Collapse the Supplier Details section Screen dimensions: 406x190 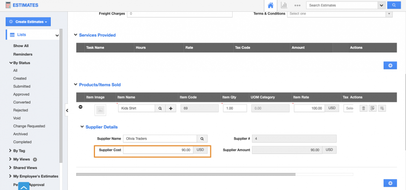point(82,127)
